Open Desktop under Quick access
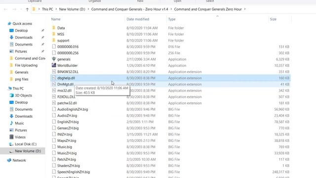Viewport: 316px width, 178px height. pyautogui.click(x=21, y=31)
